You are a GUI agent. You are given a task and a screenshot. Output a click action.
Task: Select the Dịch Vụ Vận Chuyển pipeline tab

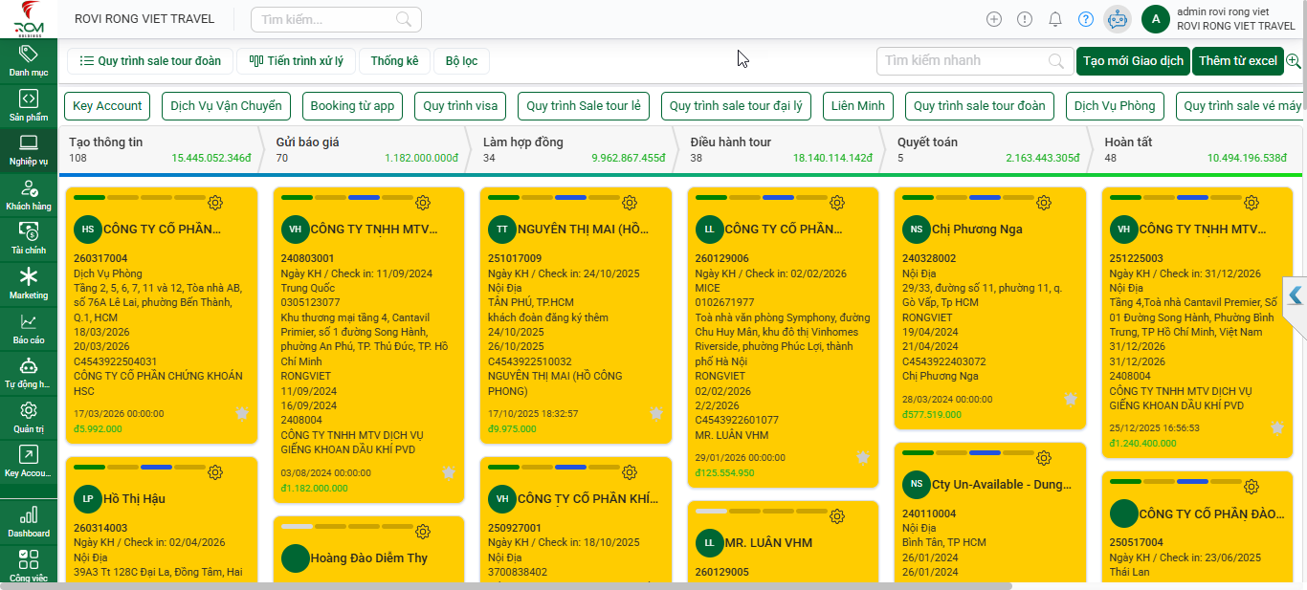(227, 106)
